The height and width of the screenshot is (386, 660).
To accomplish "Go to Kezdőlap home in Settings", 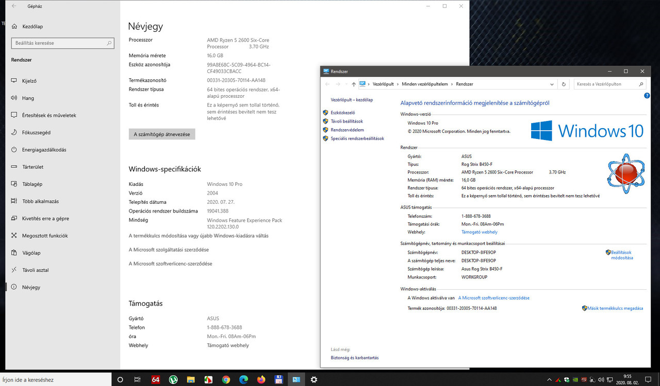I will click(32, 26).
